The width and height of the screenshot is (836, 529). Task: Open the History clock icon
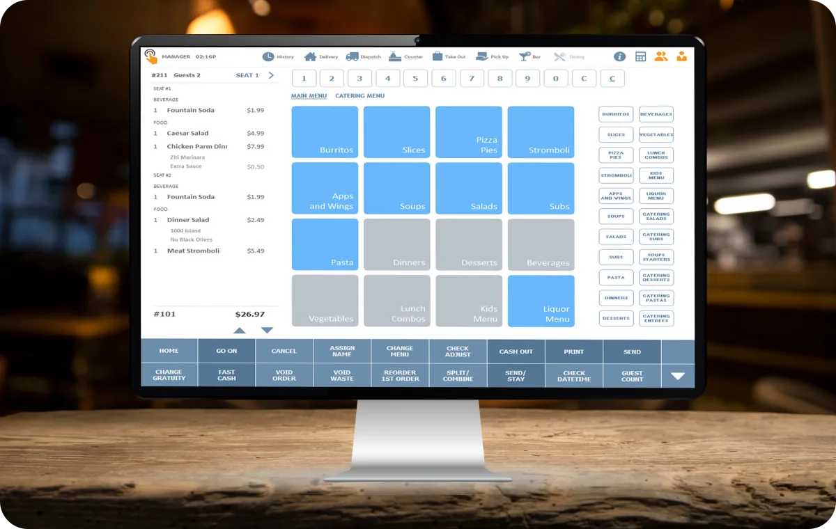pos(268,56)
